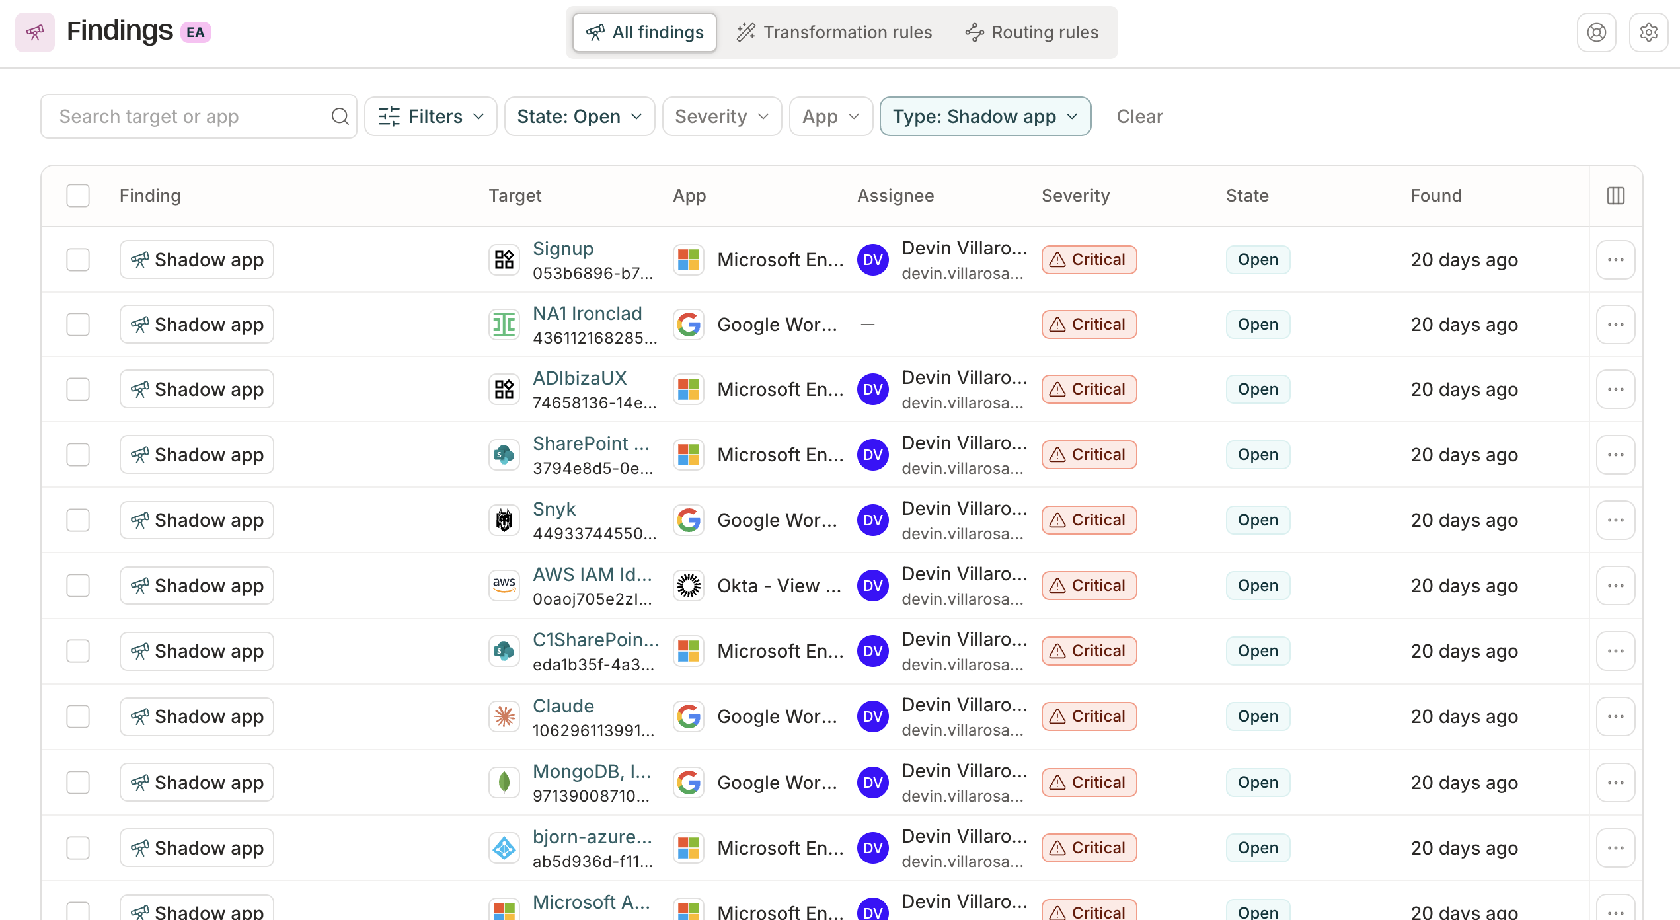Switch to Routing rules tab

(x=1032, y=32)
